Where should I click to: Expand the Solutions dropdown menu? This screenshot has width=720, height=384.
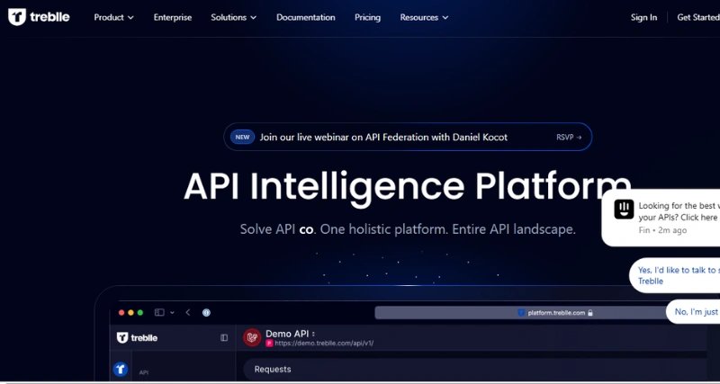coord(234,17)
